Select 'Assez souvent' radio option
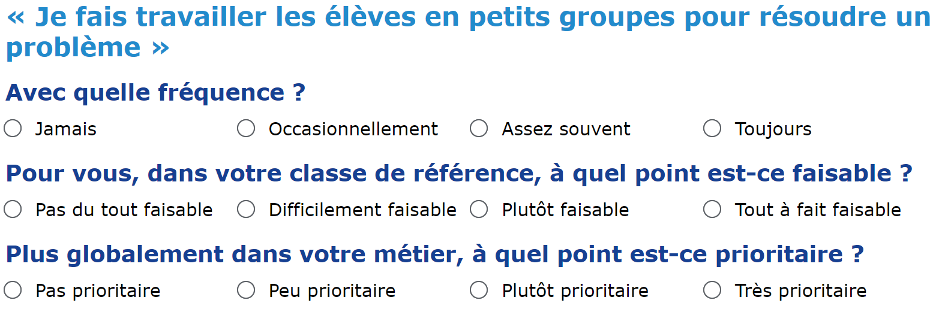The height and width of the screenshot is (309, 936). pos(479,129)
